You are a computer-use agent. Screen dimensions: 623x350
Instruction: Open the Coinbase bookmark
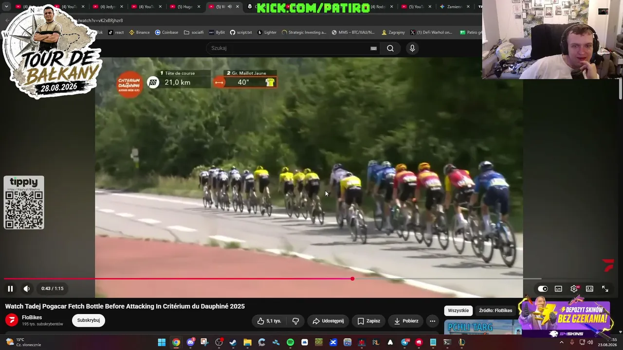[x=166, y=33]
